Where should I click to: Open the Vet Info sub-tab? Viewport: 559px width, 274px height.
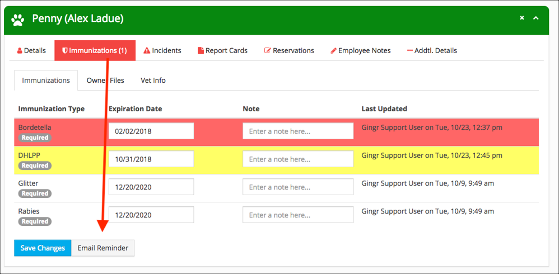153,81
